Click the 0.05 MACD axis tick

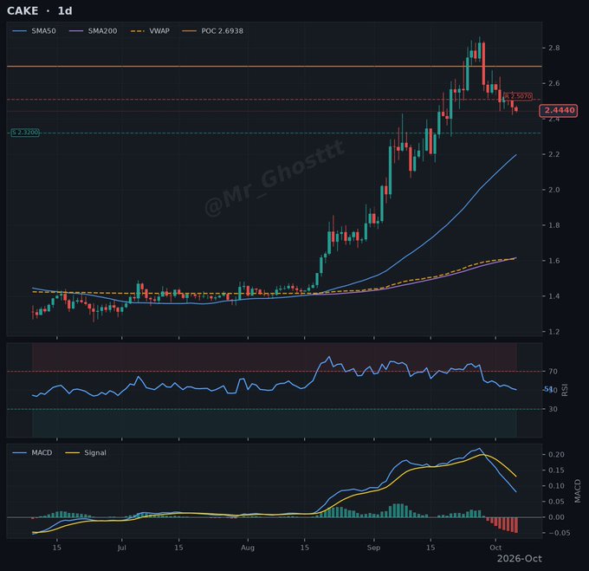click(x=556, y=502)
